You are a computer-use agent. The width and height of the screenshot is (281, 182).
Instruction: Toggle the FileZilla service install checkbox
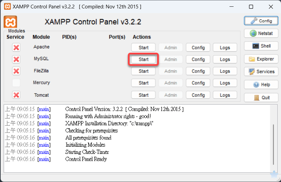16,71
